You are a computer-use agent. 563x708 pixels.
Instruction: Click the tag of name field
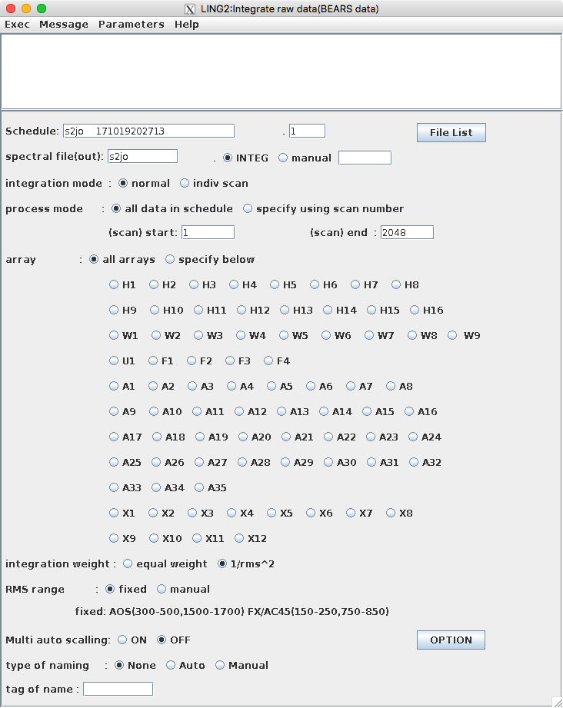pos(118,689)
